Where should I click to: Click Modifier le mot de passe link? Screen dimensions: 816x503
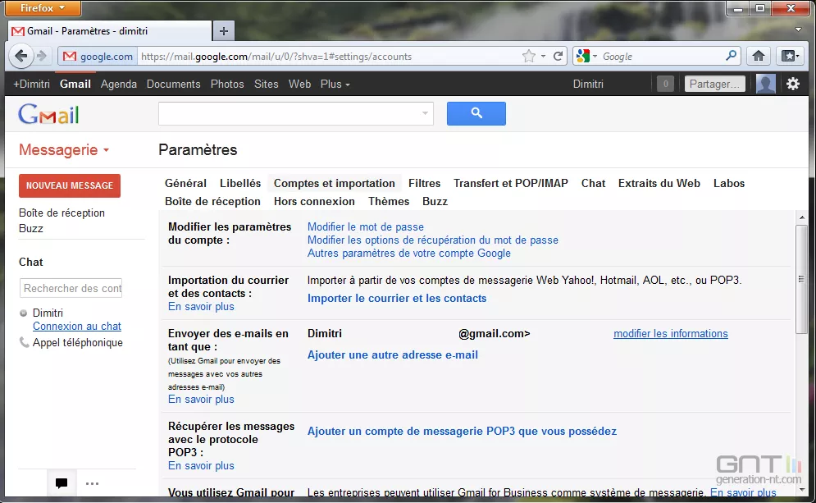pos(365,226)
